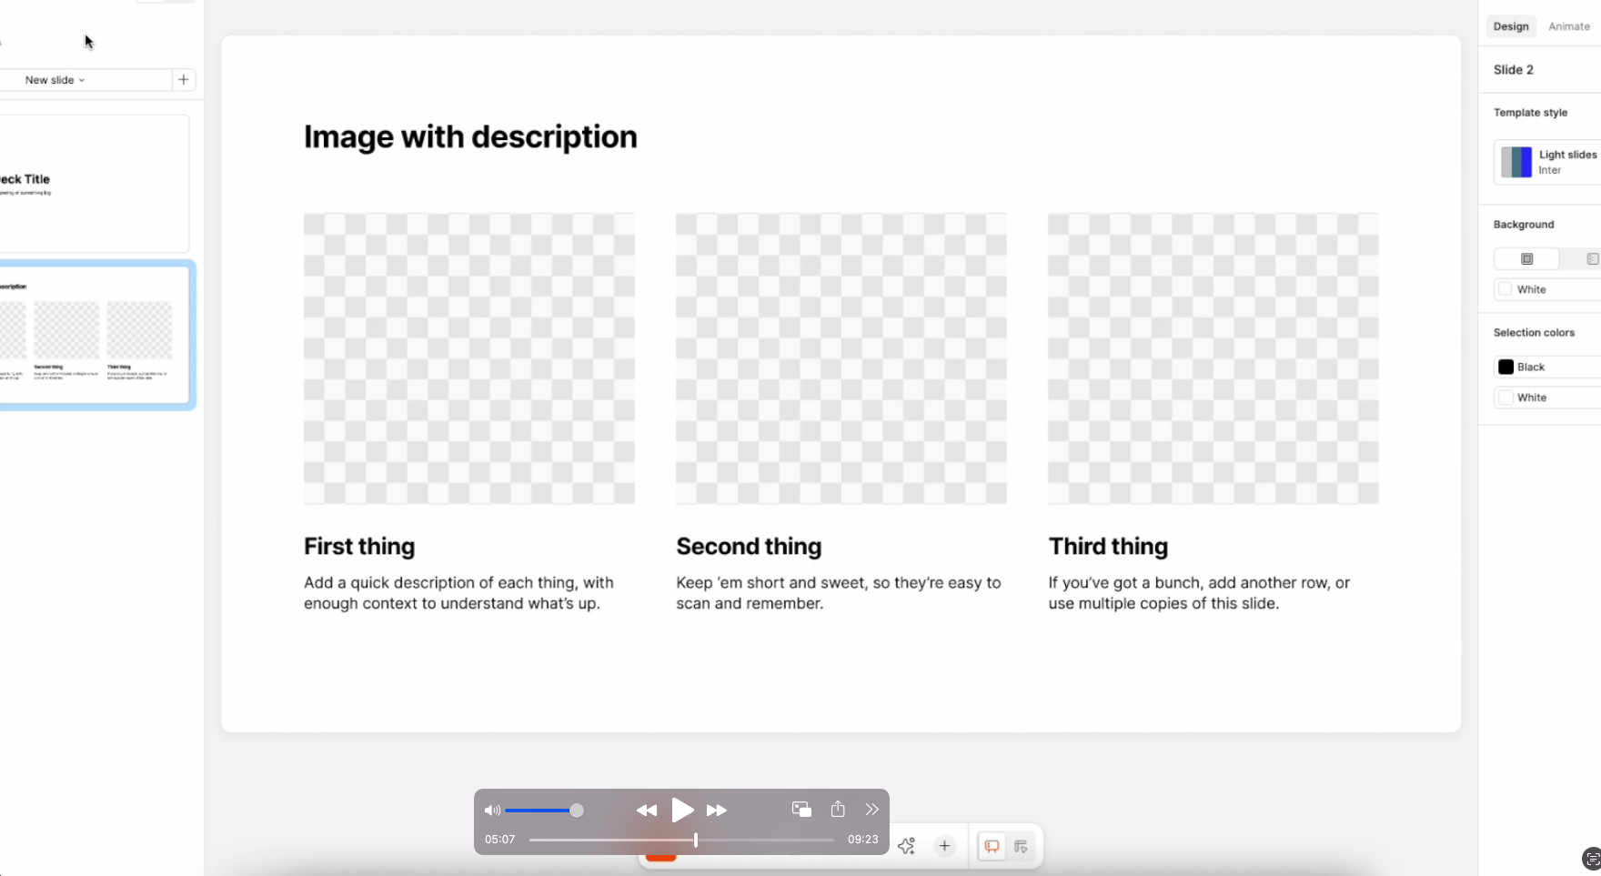Click the plus icon beside New slide
The height and width of the screenshot is (876, 1601).
[x=184, y=80]
